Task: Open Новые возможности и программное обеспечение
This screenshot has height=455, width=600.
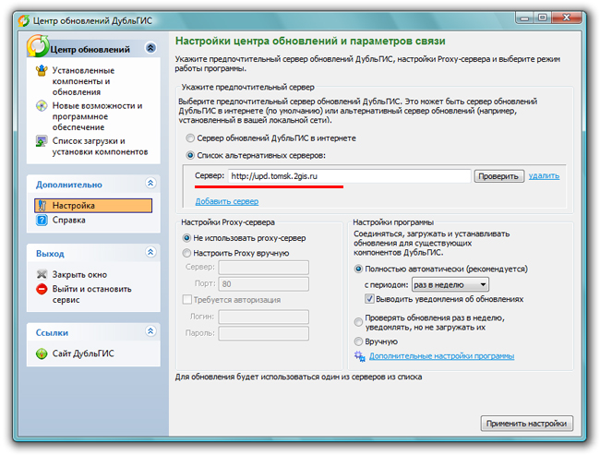Action: pos(97,116)
